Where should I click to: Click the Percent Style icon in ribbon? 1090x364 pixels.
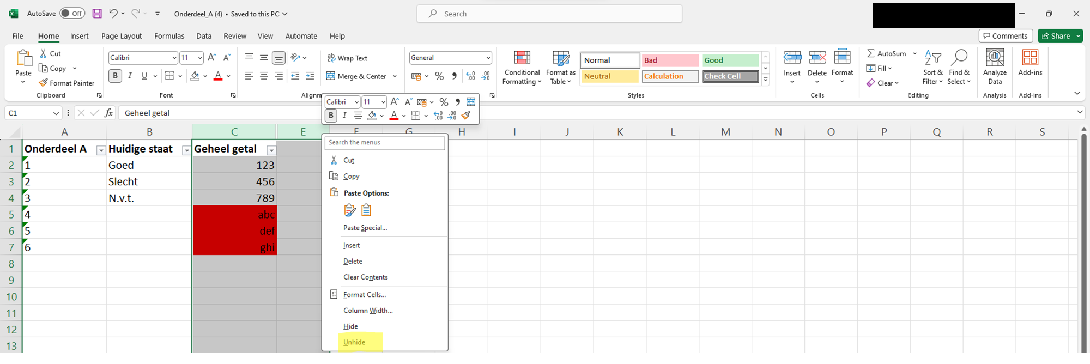pyautogui.click(x=439, y=76)
